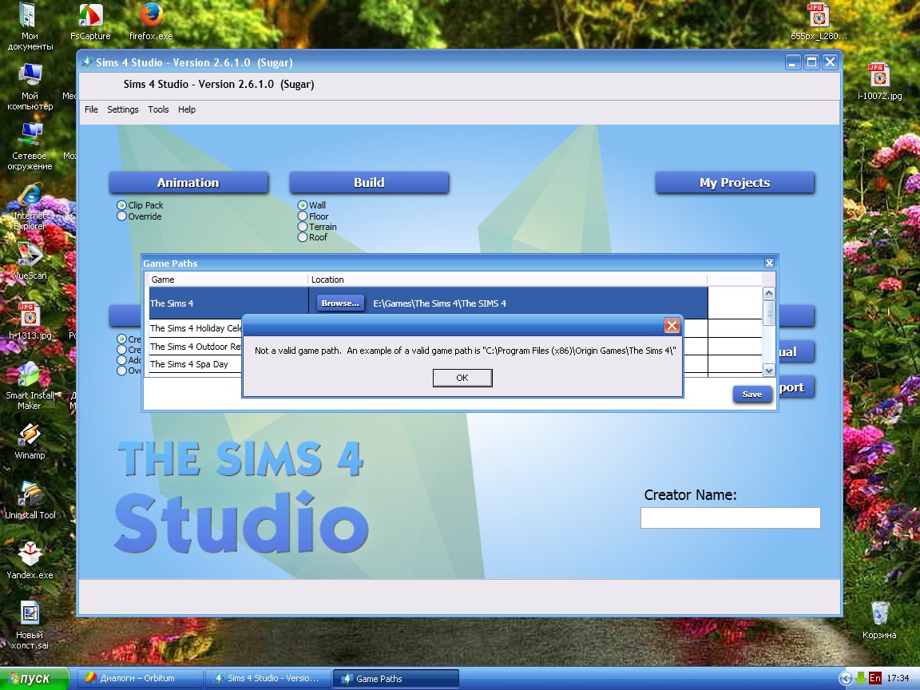920x690 pixels.
Task: Open the Tools menu
Action: (x=158, y=109)
